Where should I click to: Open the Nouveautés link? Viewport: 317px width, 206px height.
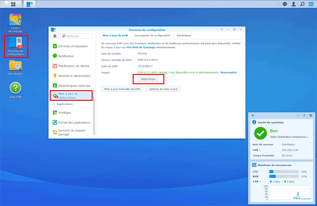228,72
